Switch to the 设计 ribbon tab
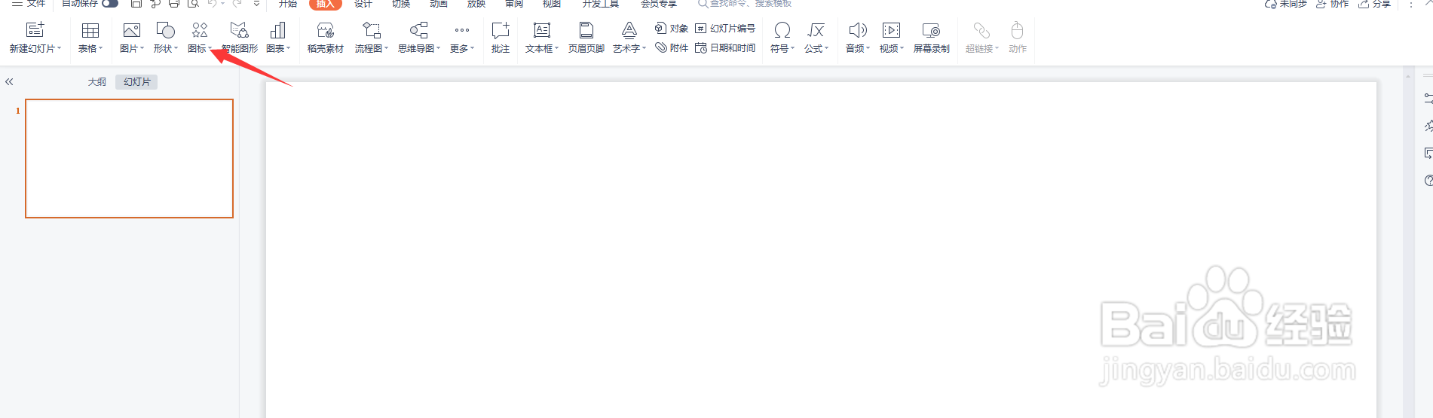The image size is (1433, 418). tap(363, 4)
